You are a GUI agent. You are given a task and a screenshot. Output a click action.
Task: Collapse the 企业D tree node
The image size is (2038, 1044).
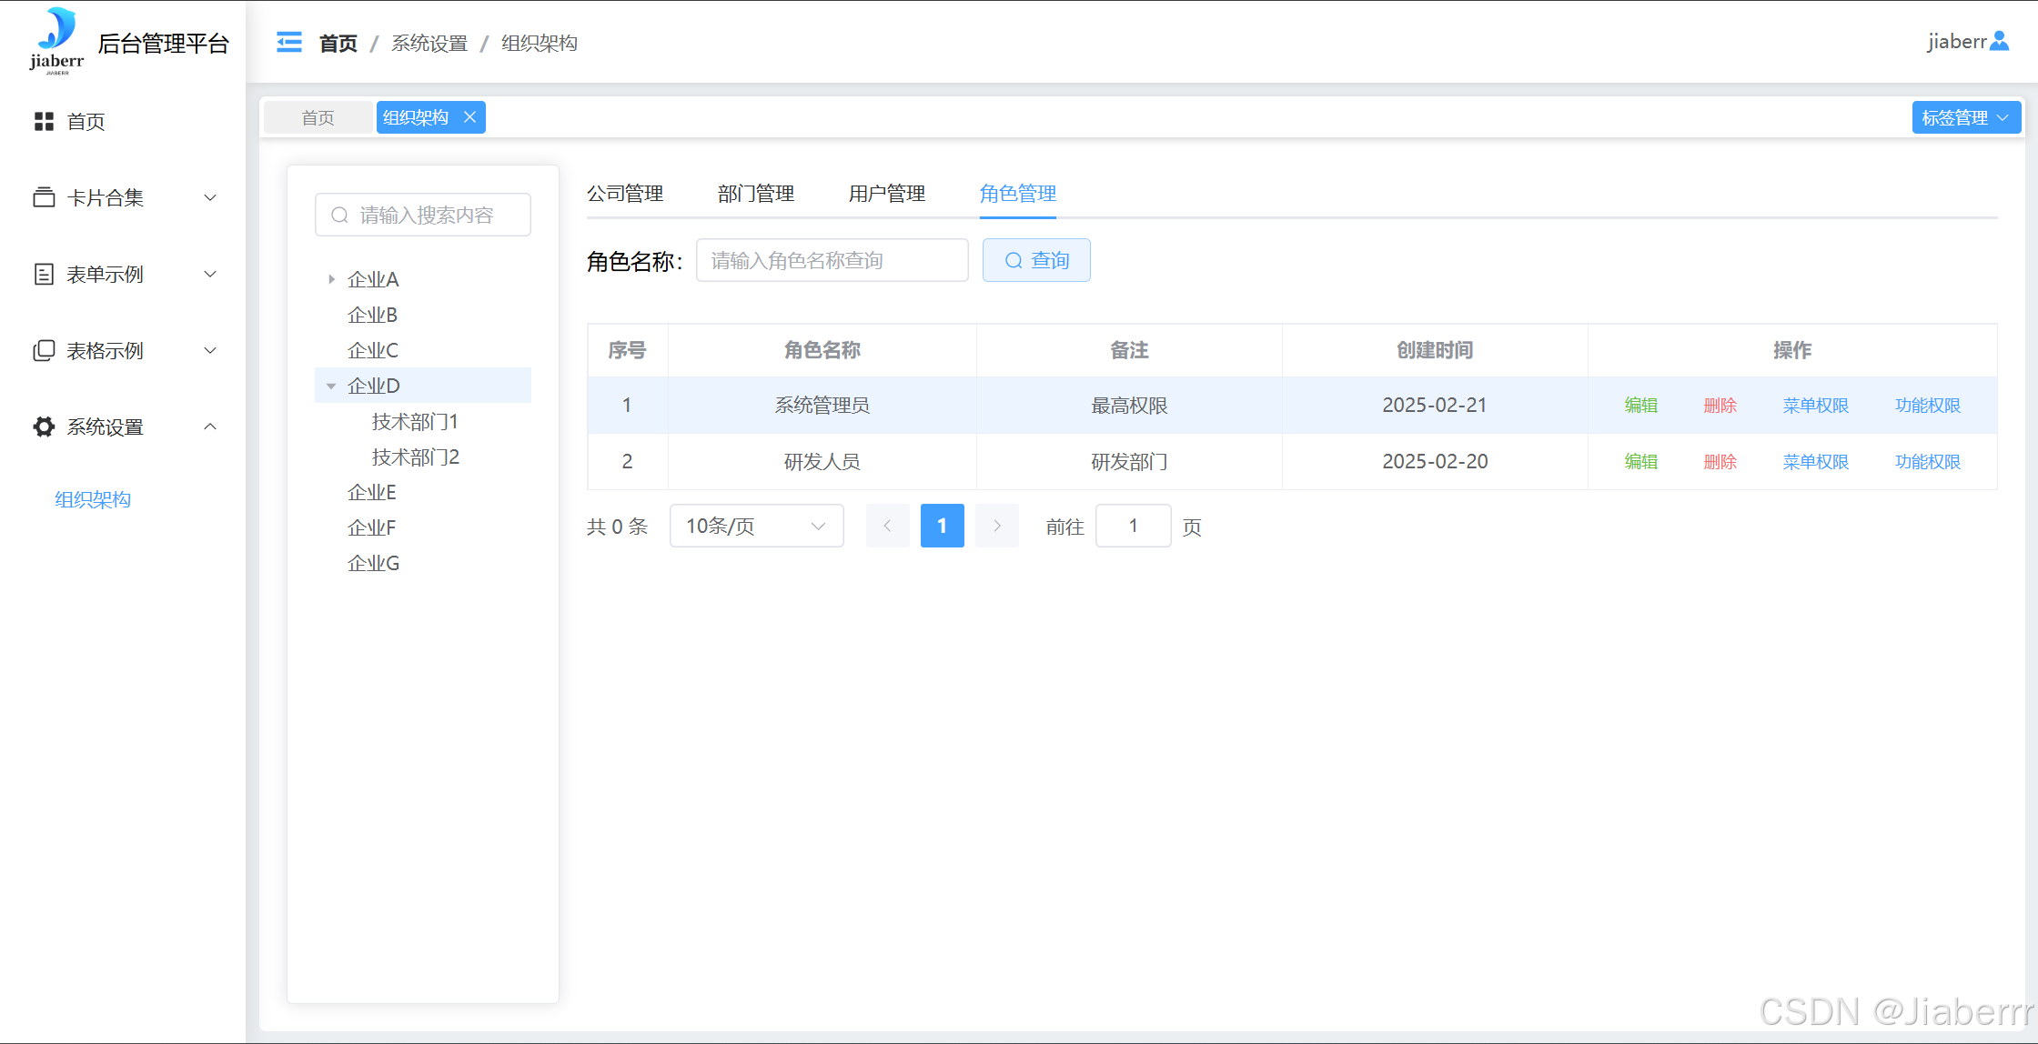332,386
